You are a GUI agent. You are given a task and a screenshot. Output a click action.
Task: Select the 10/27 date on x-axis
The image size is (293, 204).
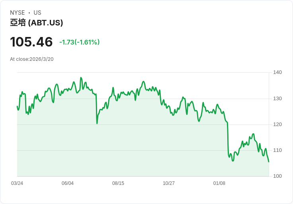point(169,183)
